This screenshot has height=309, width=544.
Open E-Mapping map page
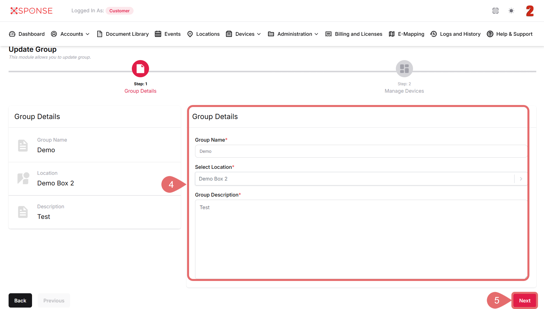[406, 34]
